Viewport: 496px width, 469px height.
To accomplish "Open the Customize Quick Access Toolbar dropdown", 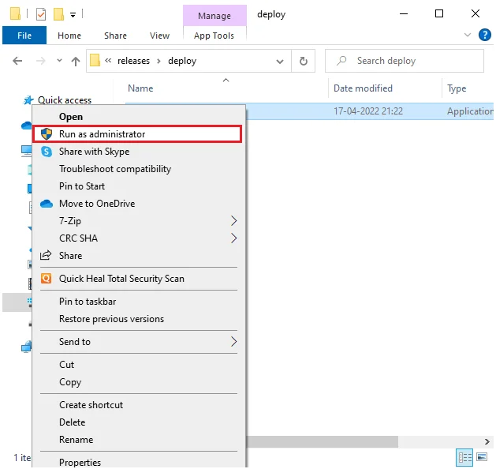I will tap(73, 15).
